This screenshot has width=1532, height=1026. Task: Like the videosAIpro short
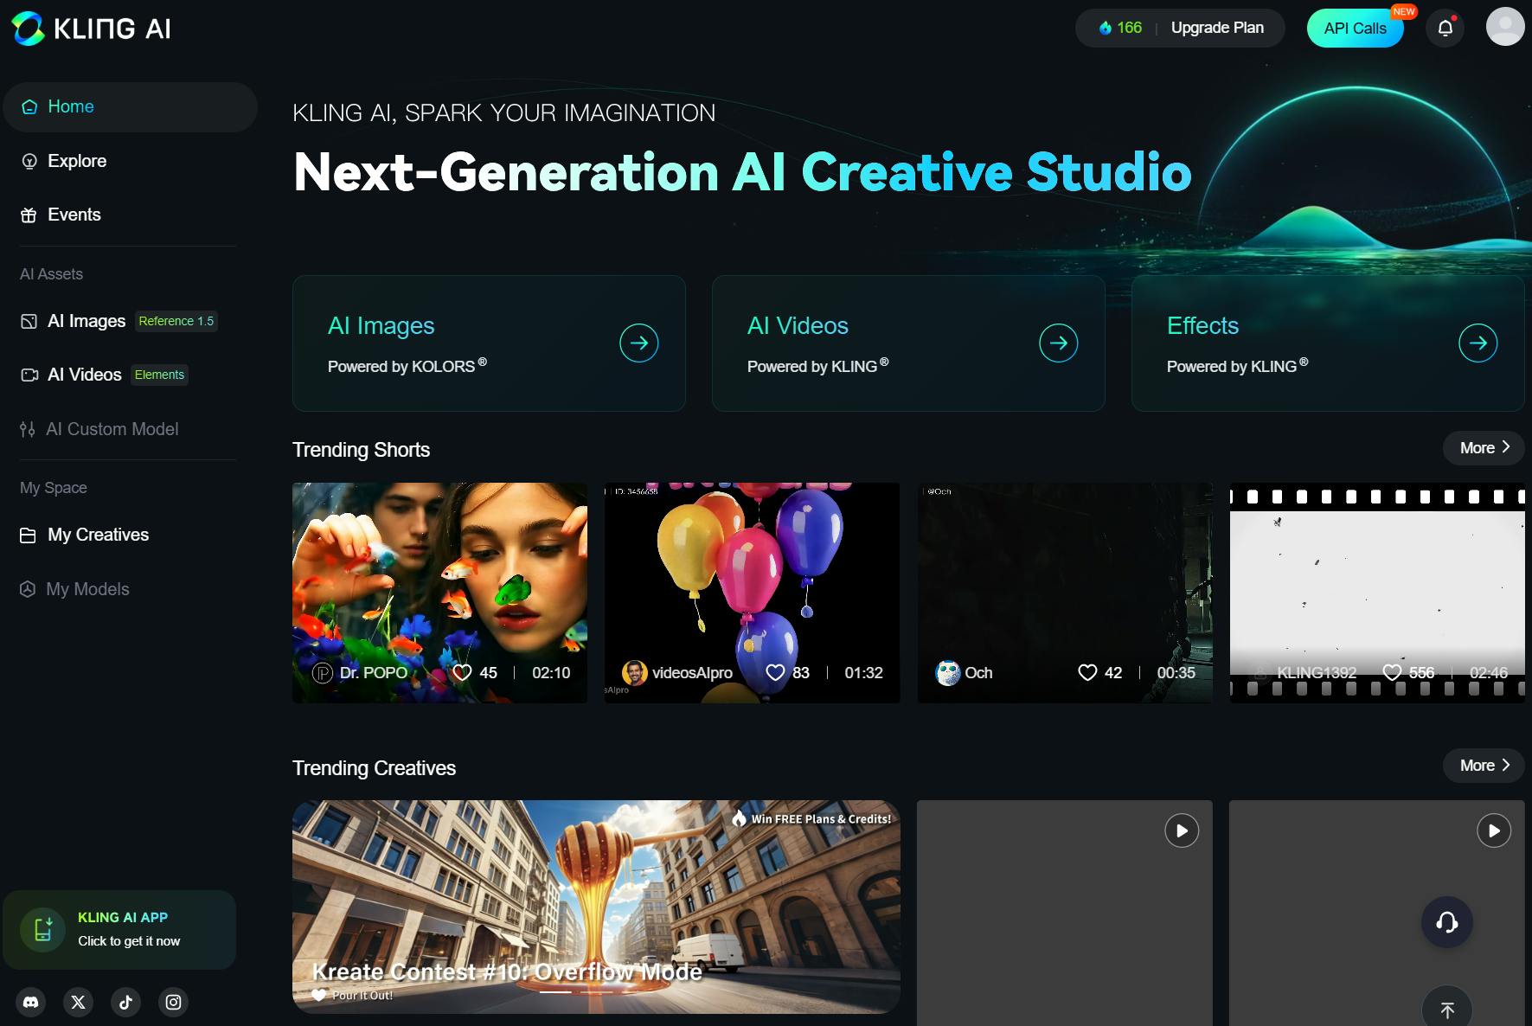[x=776, y=672]
